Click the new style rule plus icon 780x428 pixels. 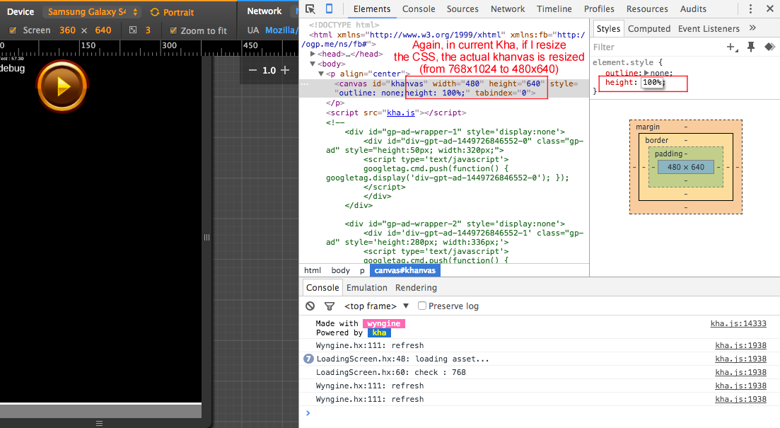pos(732,47)
